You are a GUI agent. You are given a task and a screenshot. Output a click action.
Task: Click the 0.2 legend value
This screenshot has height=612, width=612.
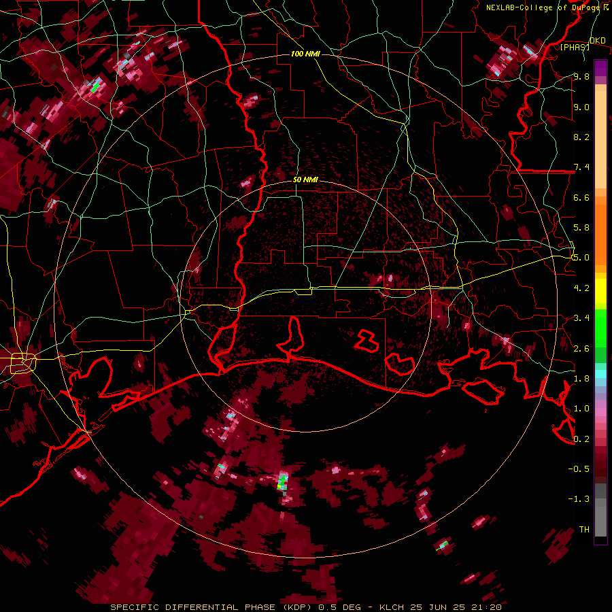pos(581,439)
